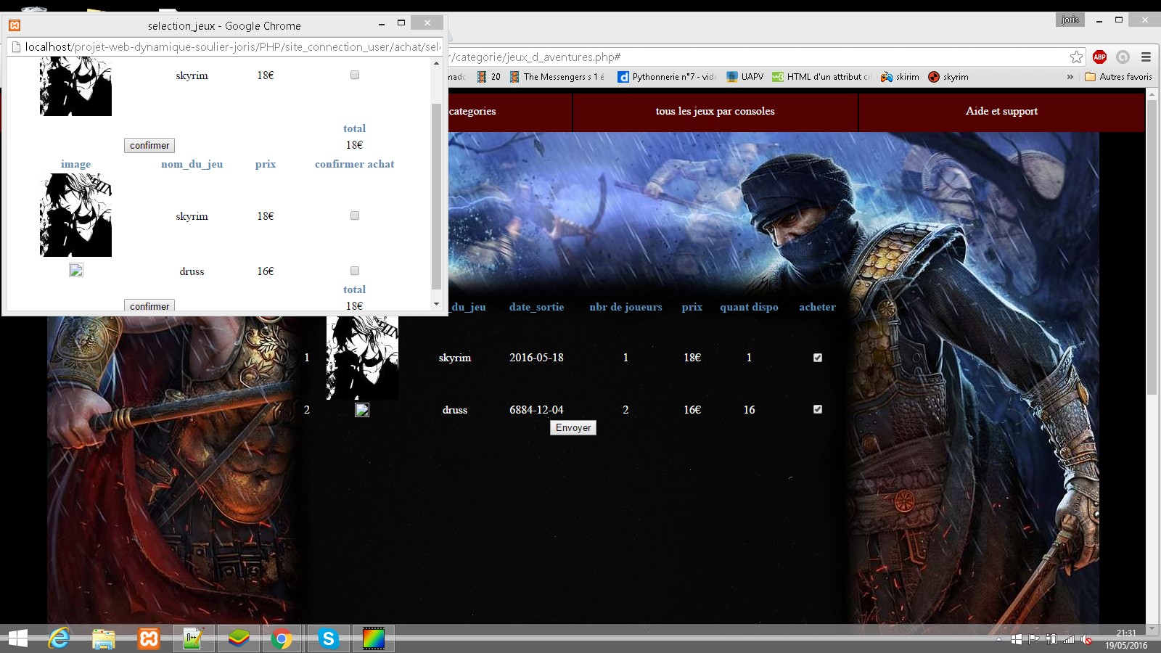Screen dimensions: 1161x653
Task: Open Skype from the taskbar
Action: [x=328, y=638]
